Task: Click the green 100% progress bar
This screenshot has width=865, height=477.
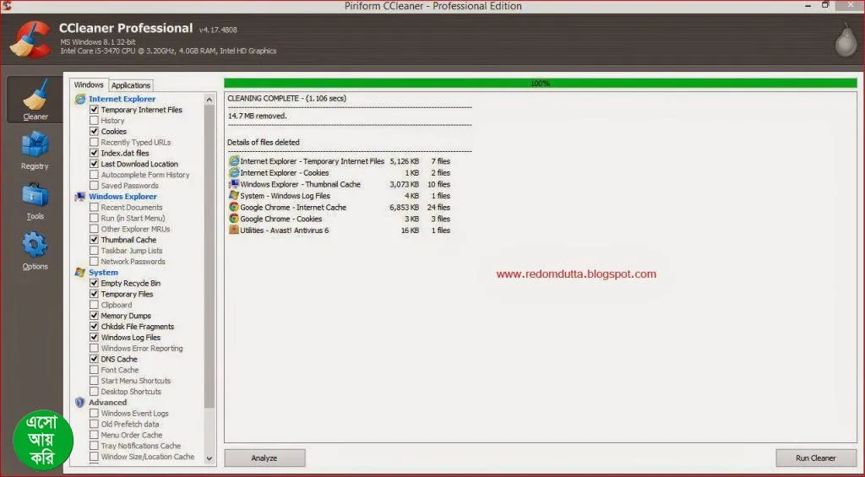Action: coord(540,84)
